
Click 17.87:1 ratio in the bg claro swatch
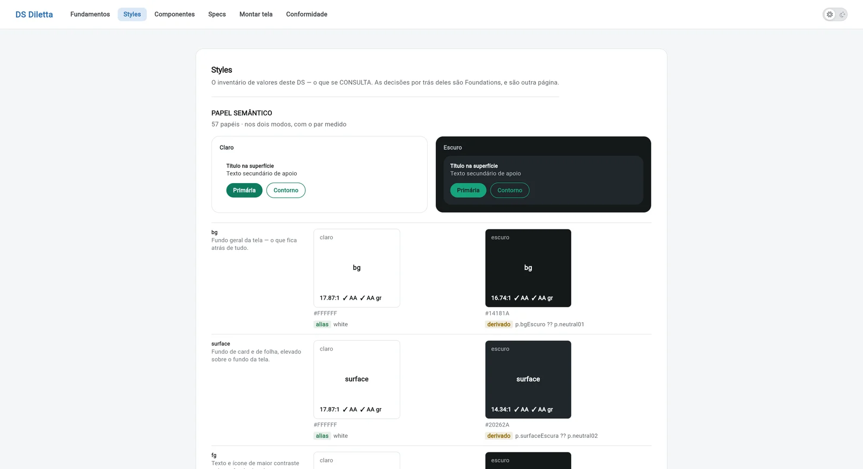coord(330,298)
